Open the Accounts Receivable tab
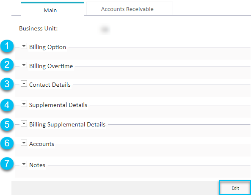Screen dimensions: 251x195 (x=130, y=9)
